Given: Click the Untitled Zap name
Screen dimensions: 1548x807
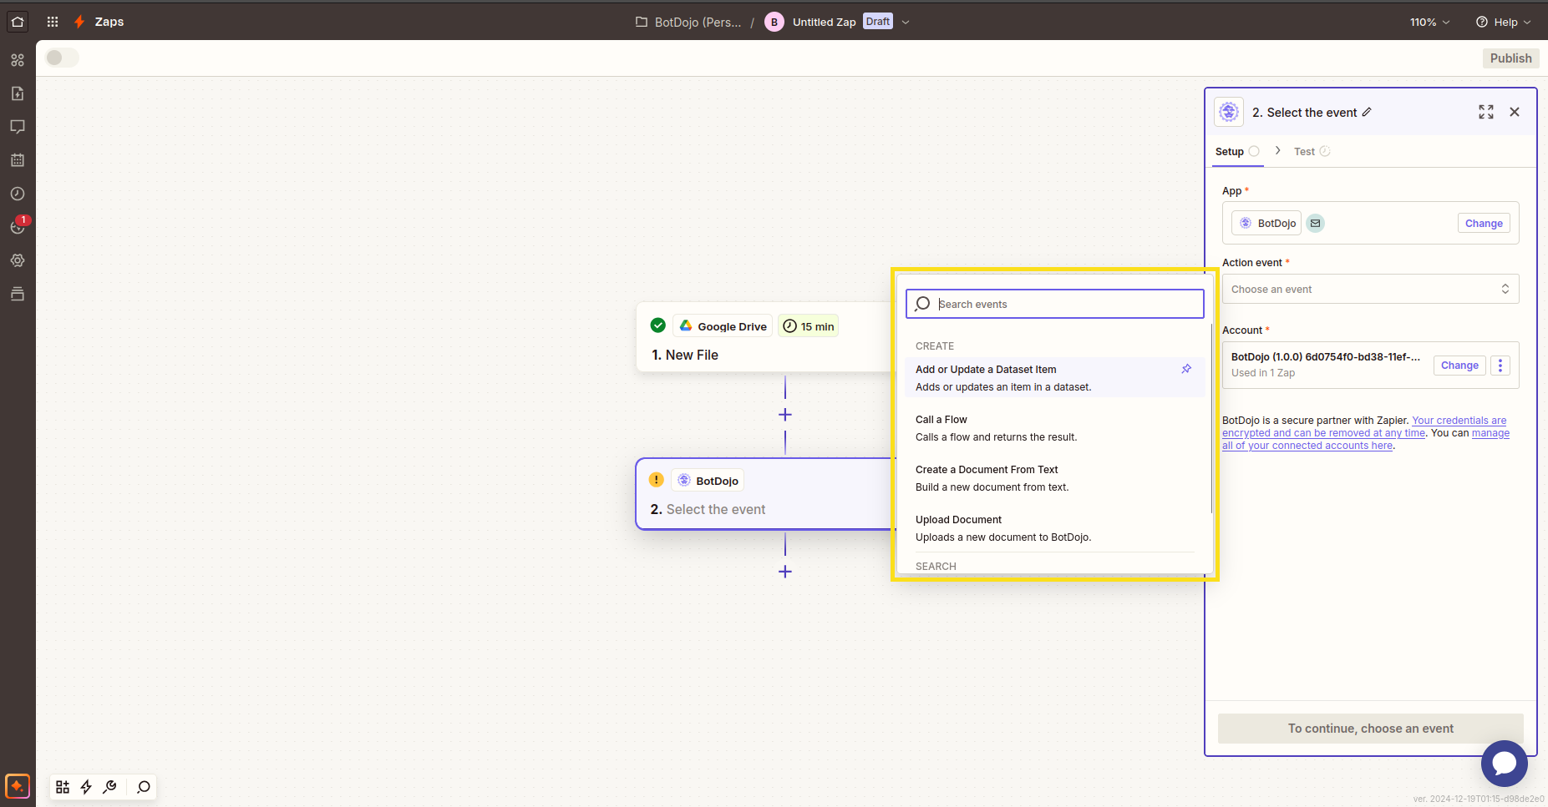Looking at the screenshot, I should click(824, 23).
